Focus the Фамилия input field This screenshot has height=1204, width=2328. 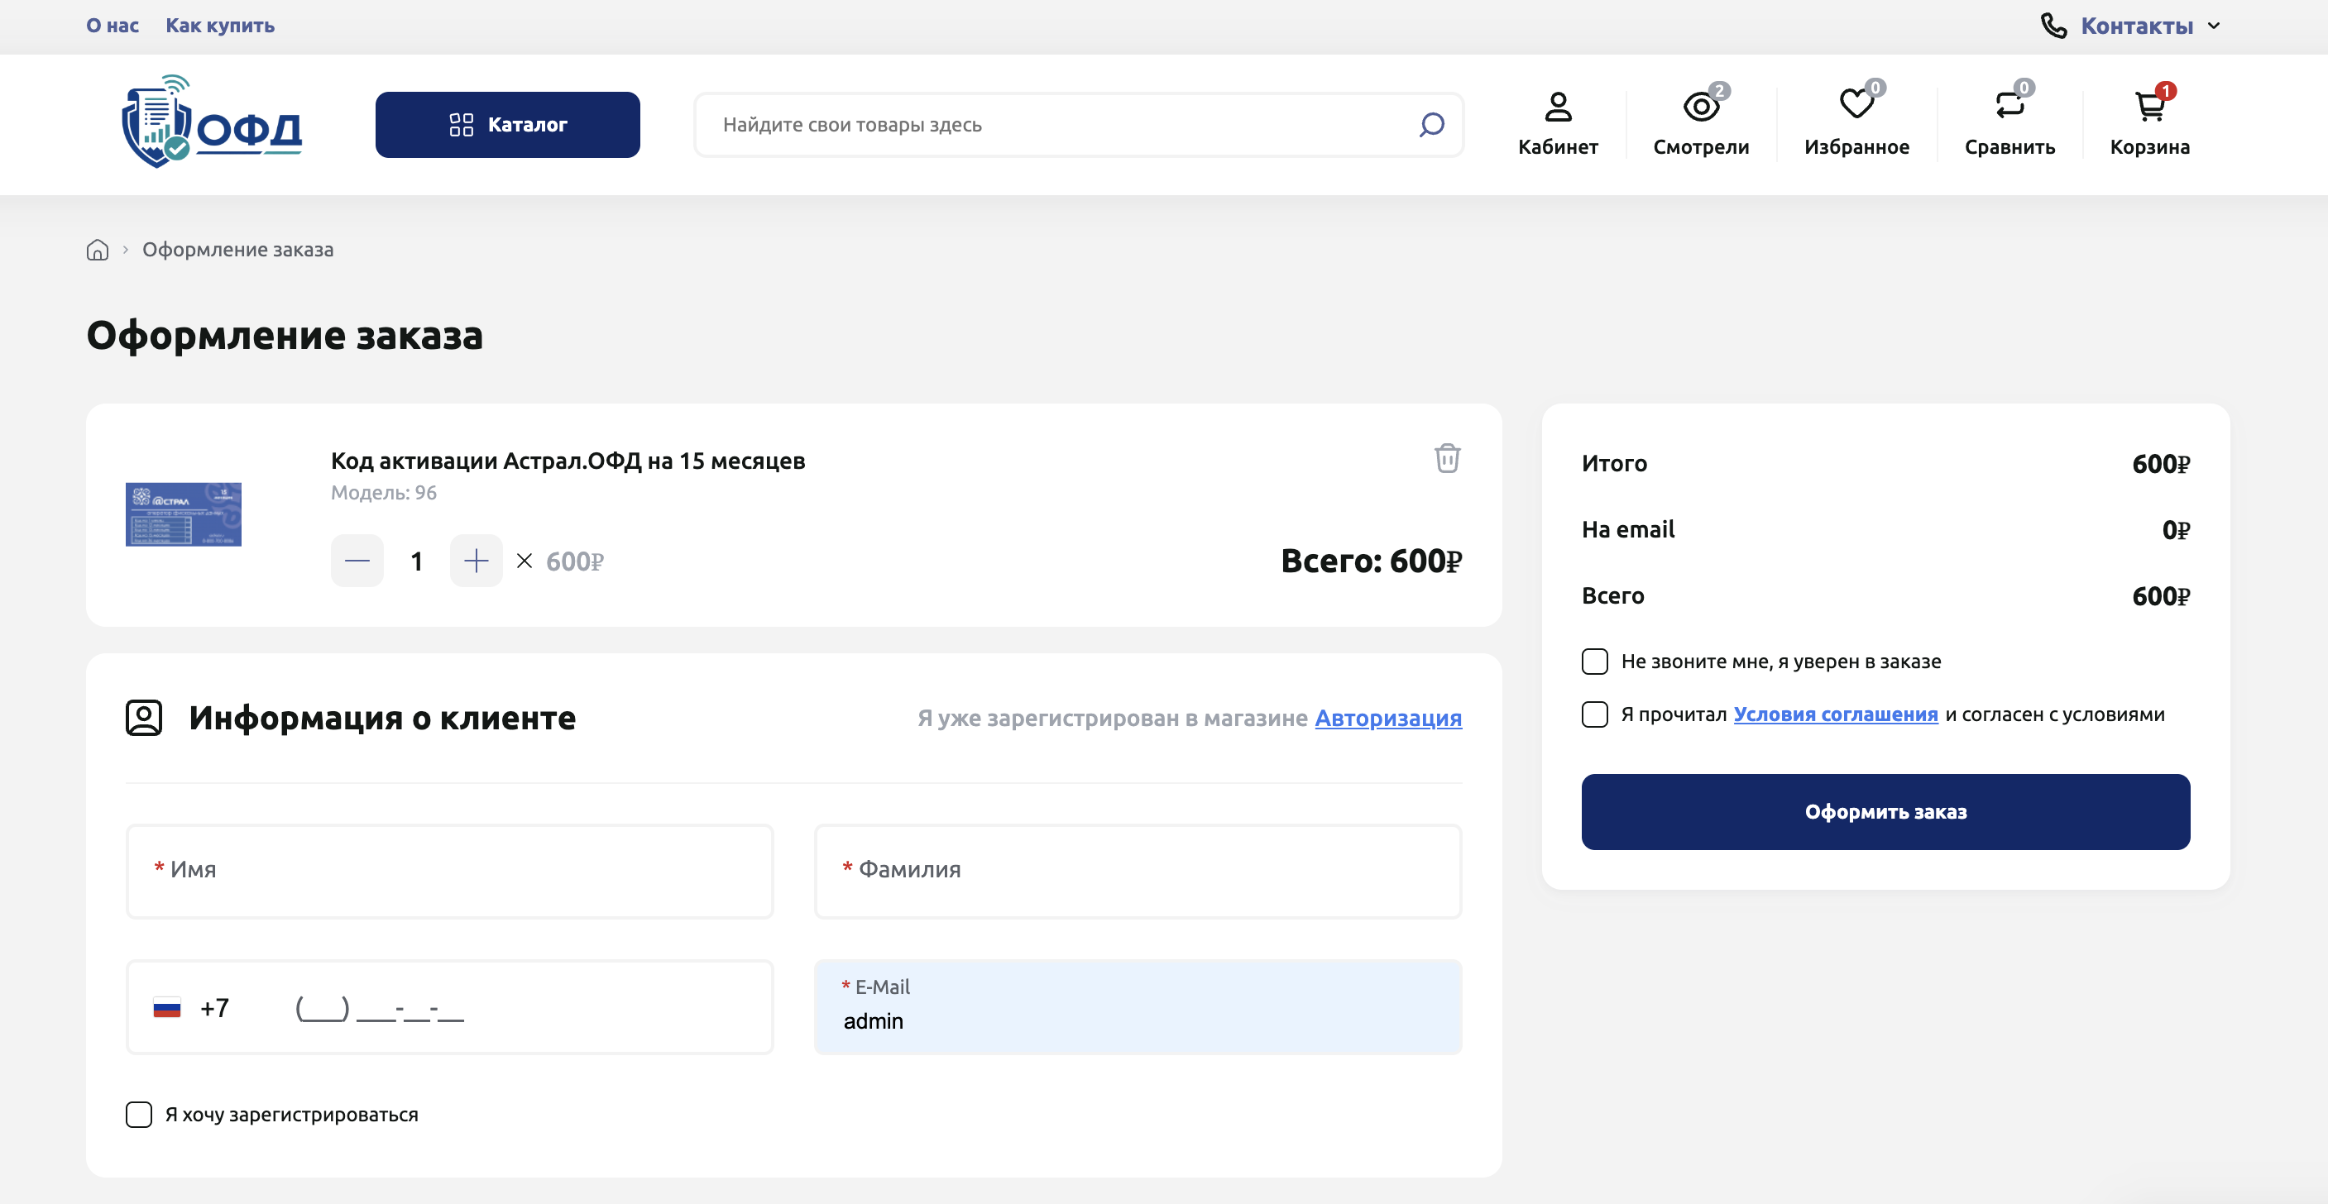pyautogui.click(x=1138, y=872)
